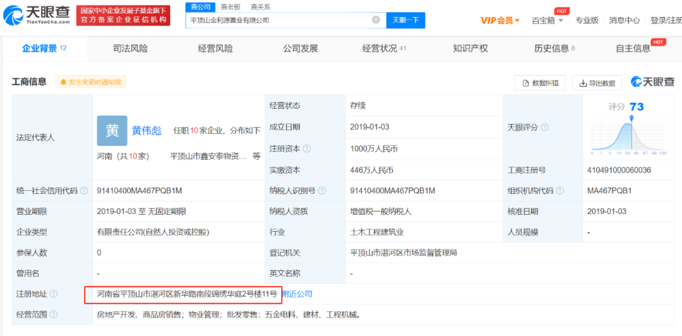Click the help icon next to 注册地址

click(x=54, y=294)
